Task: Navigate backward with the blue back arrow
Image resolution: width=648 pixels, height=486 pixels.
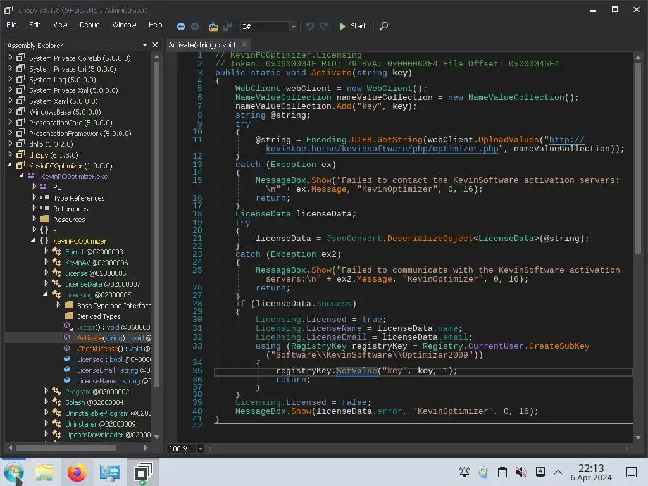Action: (x=180, y=27)
